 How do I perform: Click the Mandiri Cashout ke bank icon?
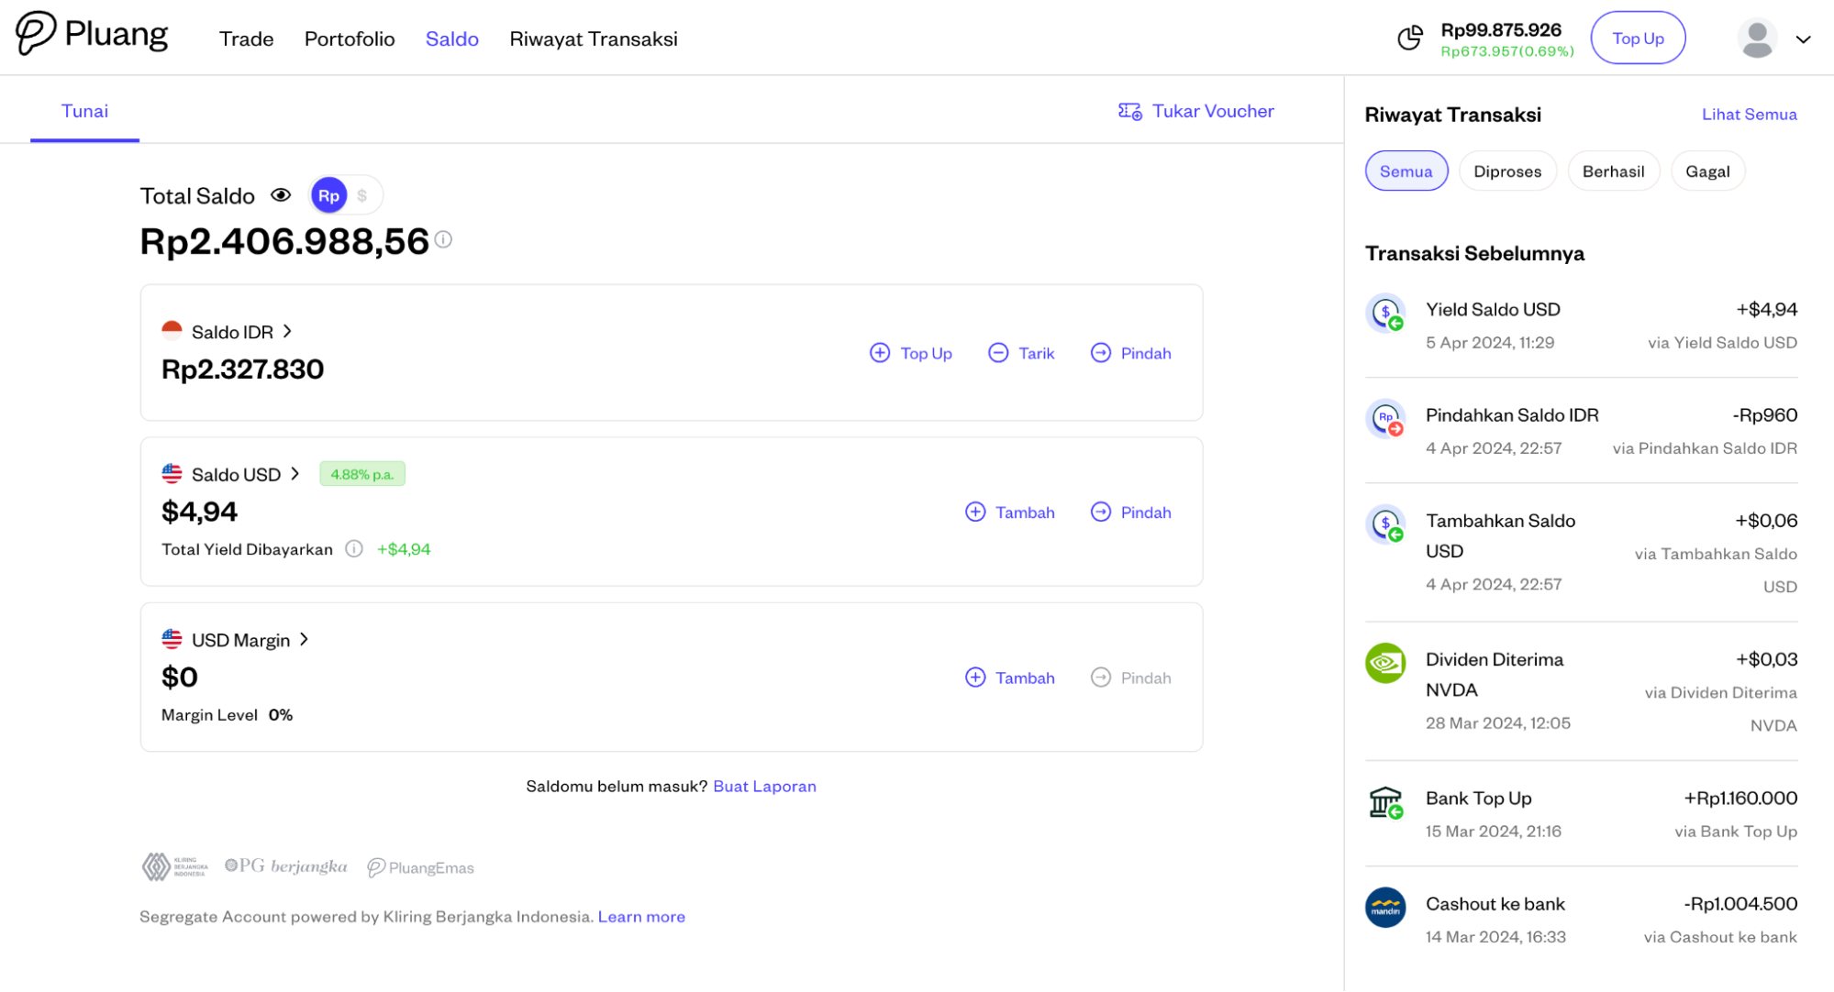1385,908
